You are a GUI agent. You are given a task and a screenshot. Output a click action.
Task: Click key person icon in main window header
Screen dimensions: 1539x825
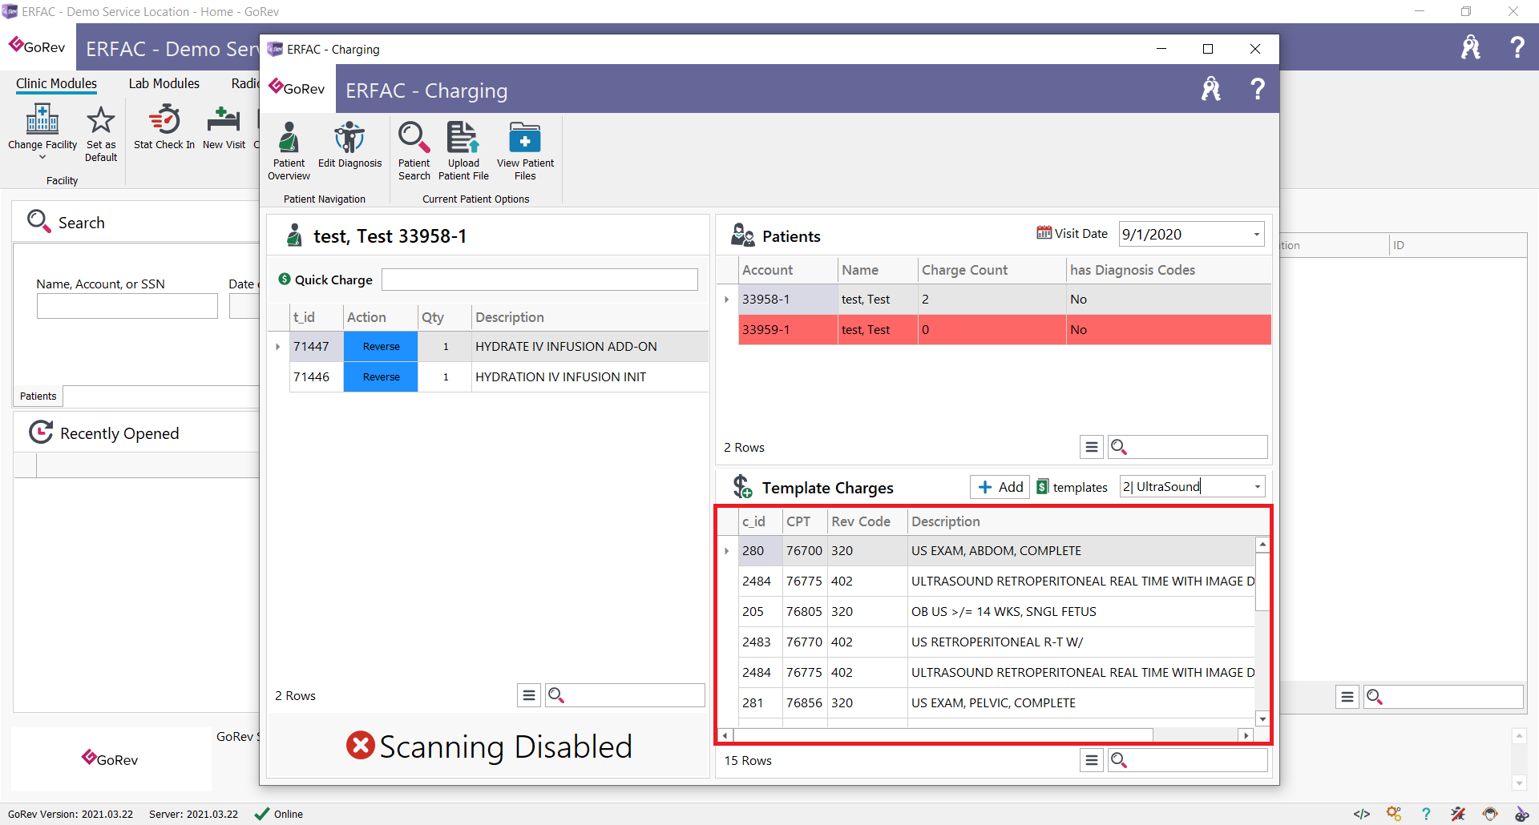tap(1471, 47)
